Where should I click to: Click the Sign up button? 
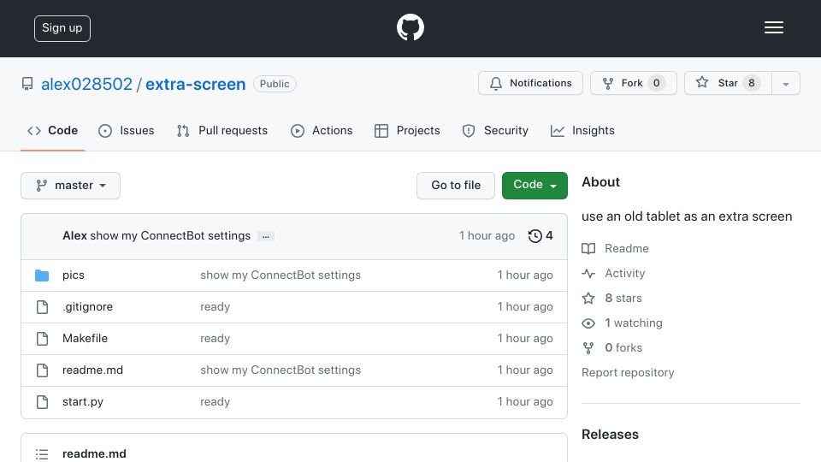[x=62, y=28]
